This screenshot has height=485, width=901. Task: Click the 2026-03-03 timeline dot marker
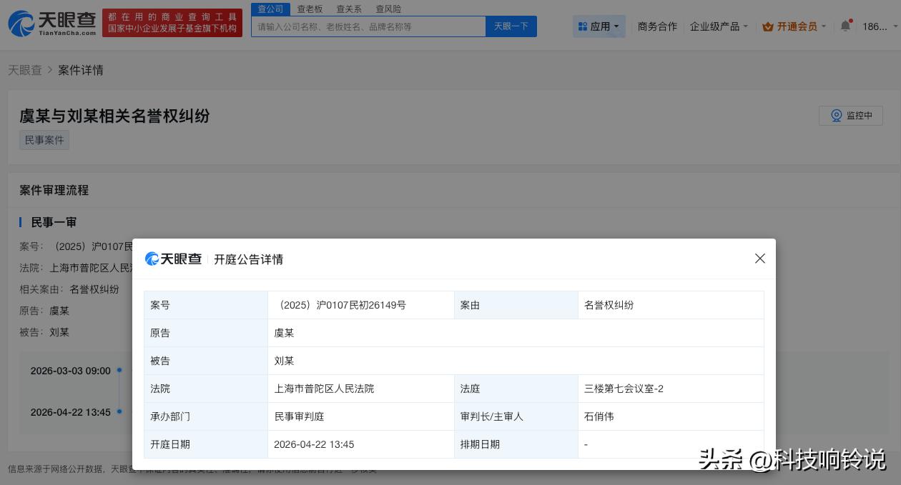(119, 370)
